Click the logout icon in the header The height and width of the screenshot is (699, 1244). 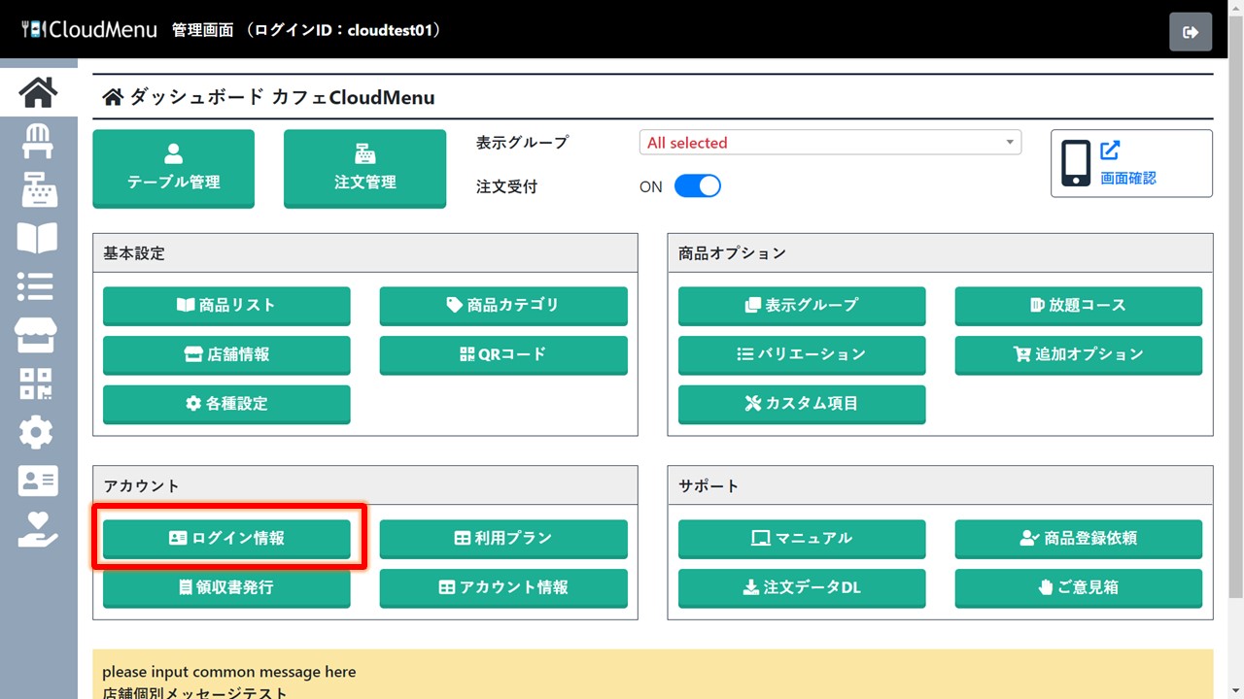1191,32
